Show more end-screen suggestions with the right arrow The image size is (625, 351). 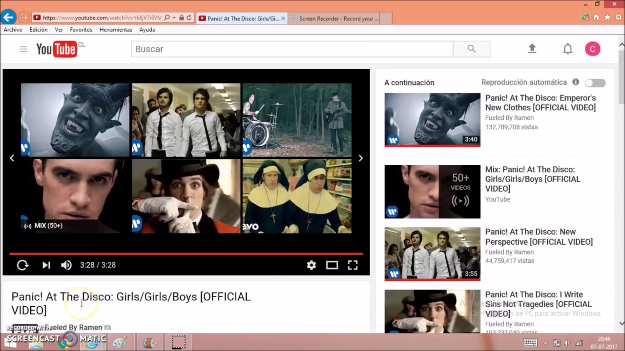[x=360, y=158]
